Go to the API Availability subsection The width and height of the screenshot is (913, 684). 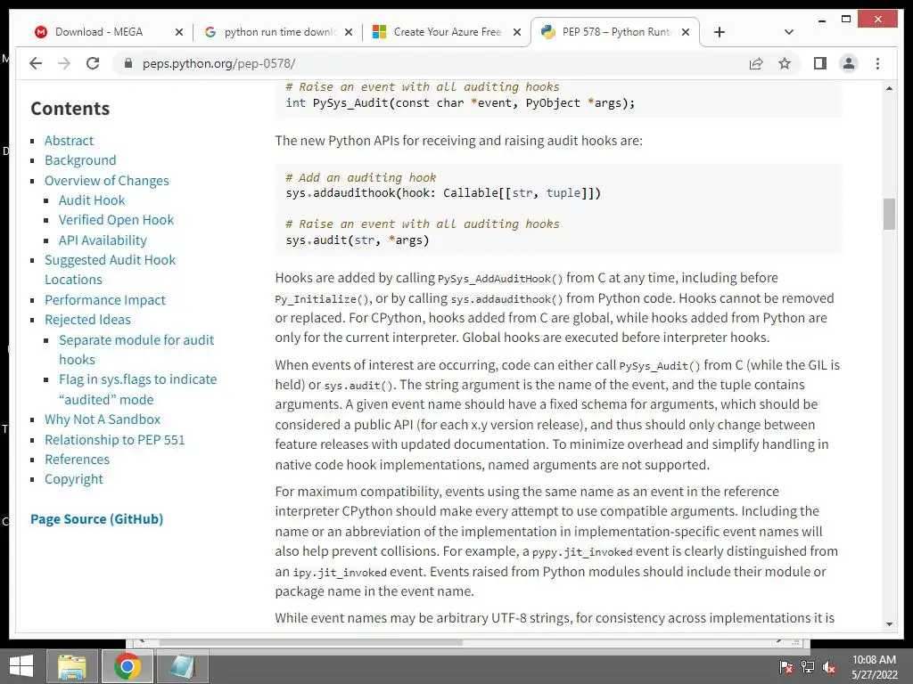(103, 240)
